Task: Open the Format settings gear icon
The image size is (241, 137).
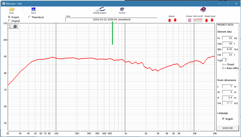Action: pyautogui.click(x=122, y=9)
